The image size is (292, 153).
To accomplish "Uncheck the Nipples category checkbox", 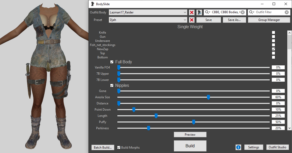I will 112,85.
